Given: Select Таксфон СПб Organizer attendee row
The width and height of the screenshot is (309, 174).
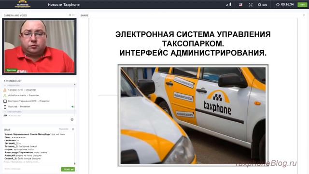Looking at the screenshot, I should (39, 90).
